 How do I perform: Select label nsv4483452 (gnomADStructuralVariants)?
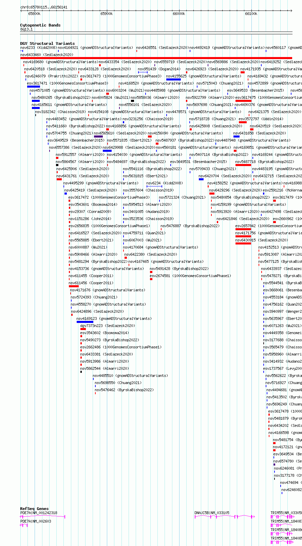84,119
